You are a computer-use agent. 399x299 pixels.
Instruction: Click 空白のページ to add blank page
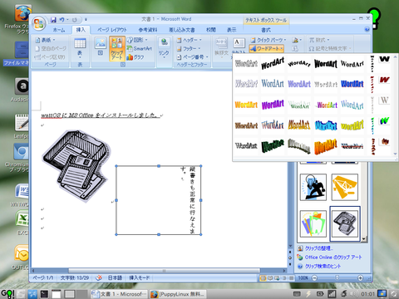tap(51, 48)
